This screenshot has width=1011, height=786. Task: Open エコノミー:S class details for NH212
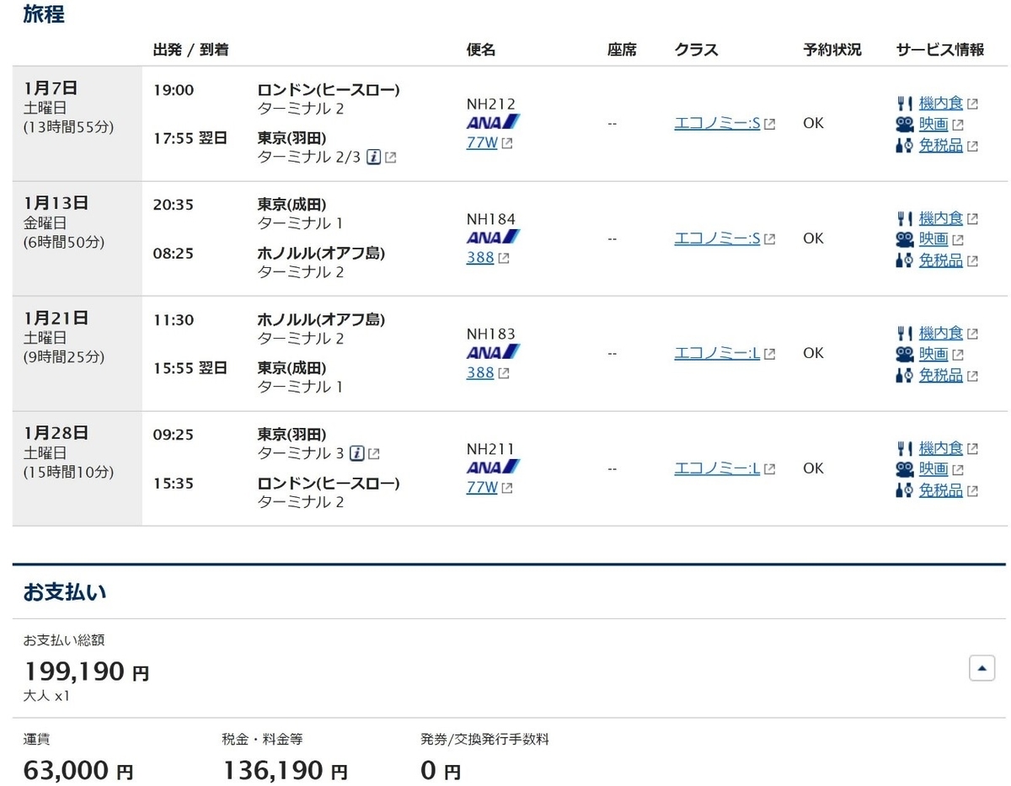tap(717, 123)
